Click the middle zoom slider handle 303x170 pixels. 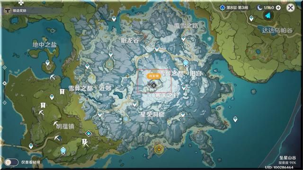5,83
